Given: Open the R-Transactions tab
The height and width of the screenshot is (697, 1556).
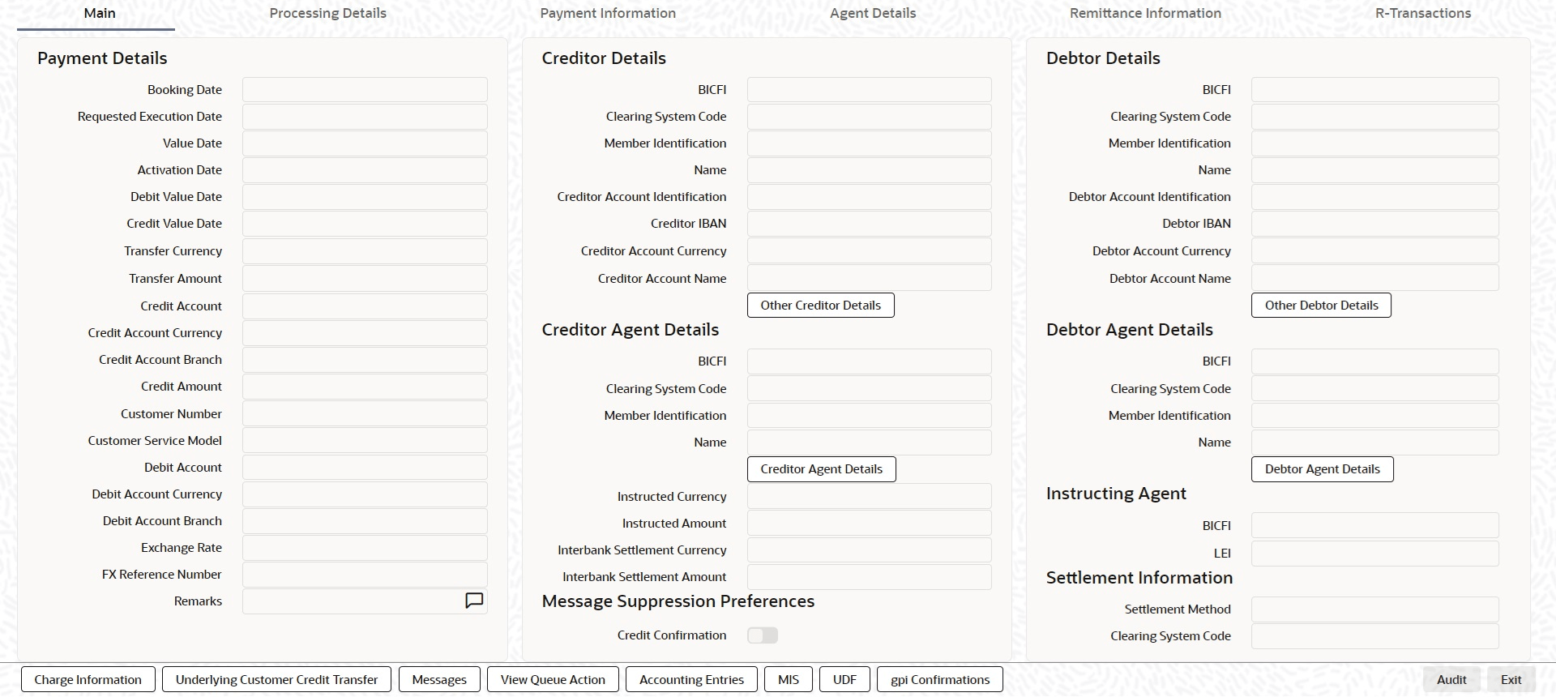Looking at the screenshot, I should [x=1423, y=13].
